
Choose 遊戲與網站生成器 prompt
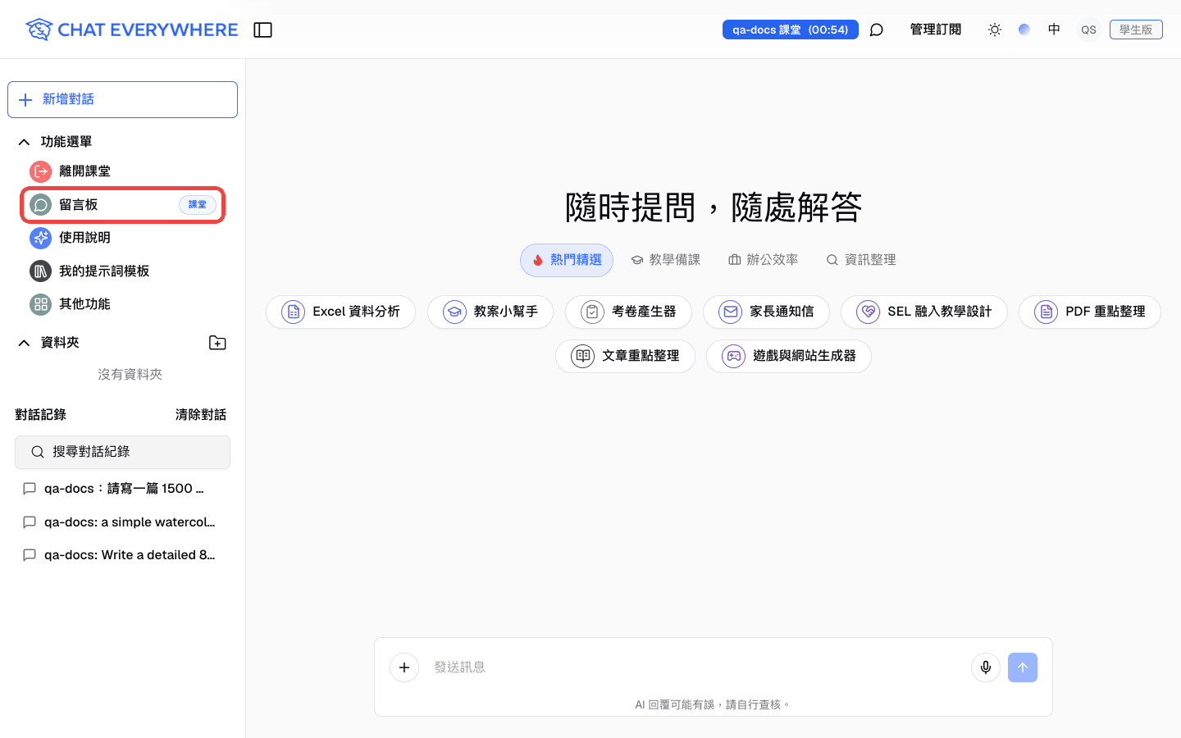pos(789,356)
